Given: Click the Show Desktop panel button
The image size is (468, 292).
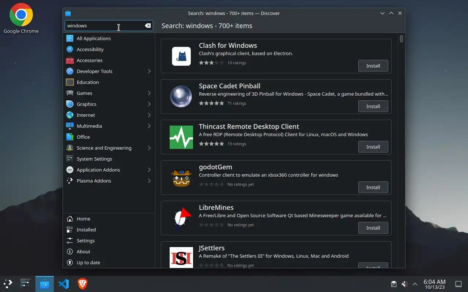Looking at the screenshot, I should [x=458, y=284].
